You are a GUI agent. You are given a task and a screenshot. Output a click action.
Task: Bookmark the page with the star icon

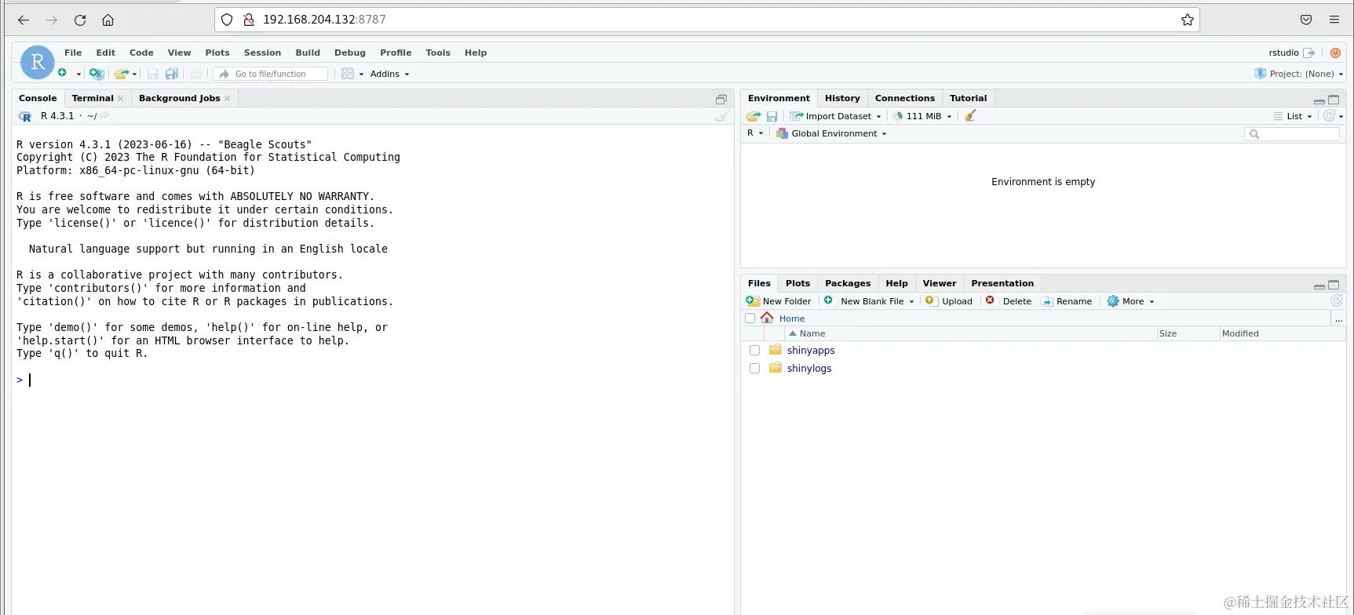tap(1188, 20)
